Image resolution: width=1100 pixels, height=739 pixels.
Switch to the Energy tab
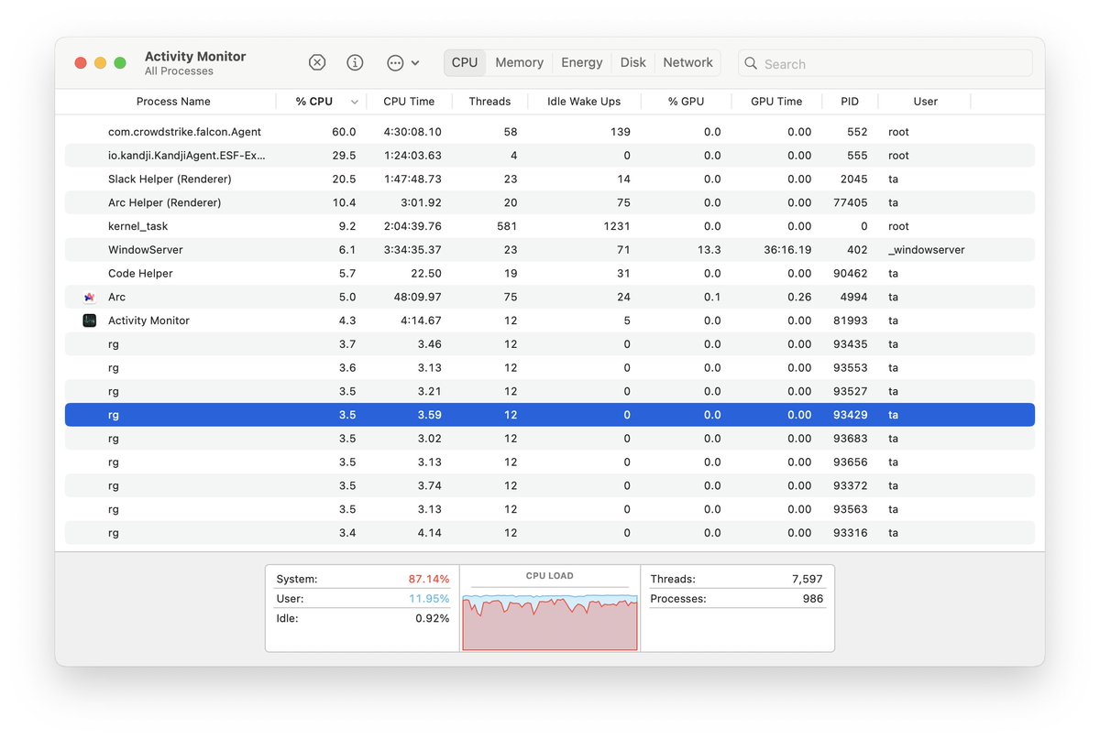(x=582, y=62)
